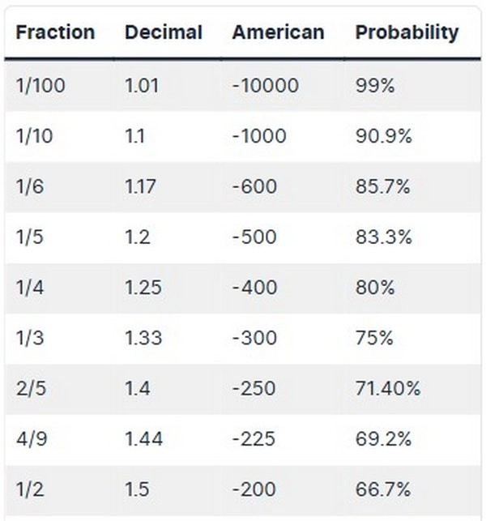Image resolution: width=486 pixels, height=521 pixels.
Task: Select the 83.3% probability cell
Action: (x=383, y=237)
